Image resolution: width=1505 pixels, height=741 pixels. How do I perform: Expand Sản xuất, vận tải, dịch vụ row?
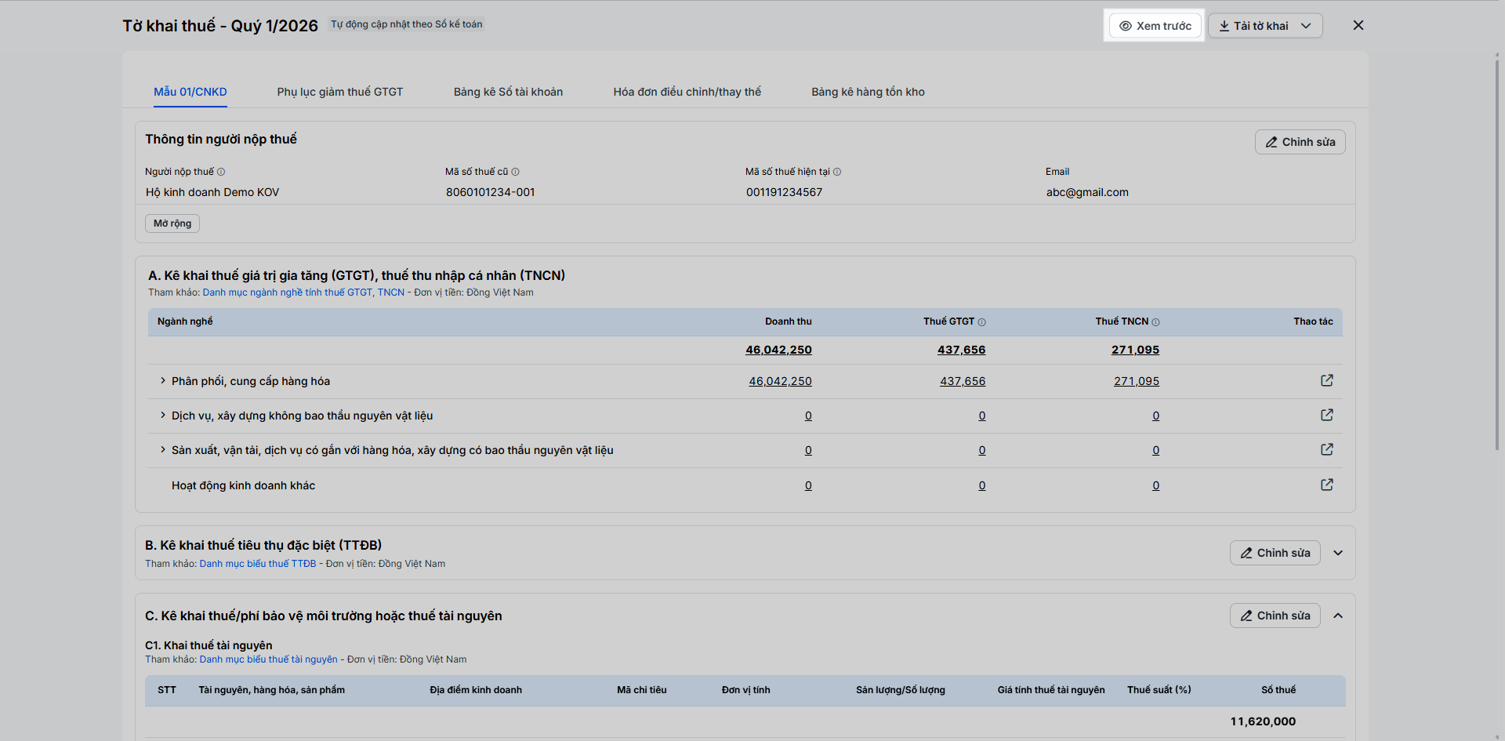click(163, 450)
